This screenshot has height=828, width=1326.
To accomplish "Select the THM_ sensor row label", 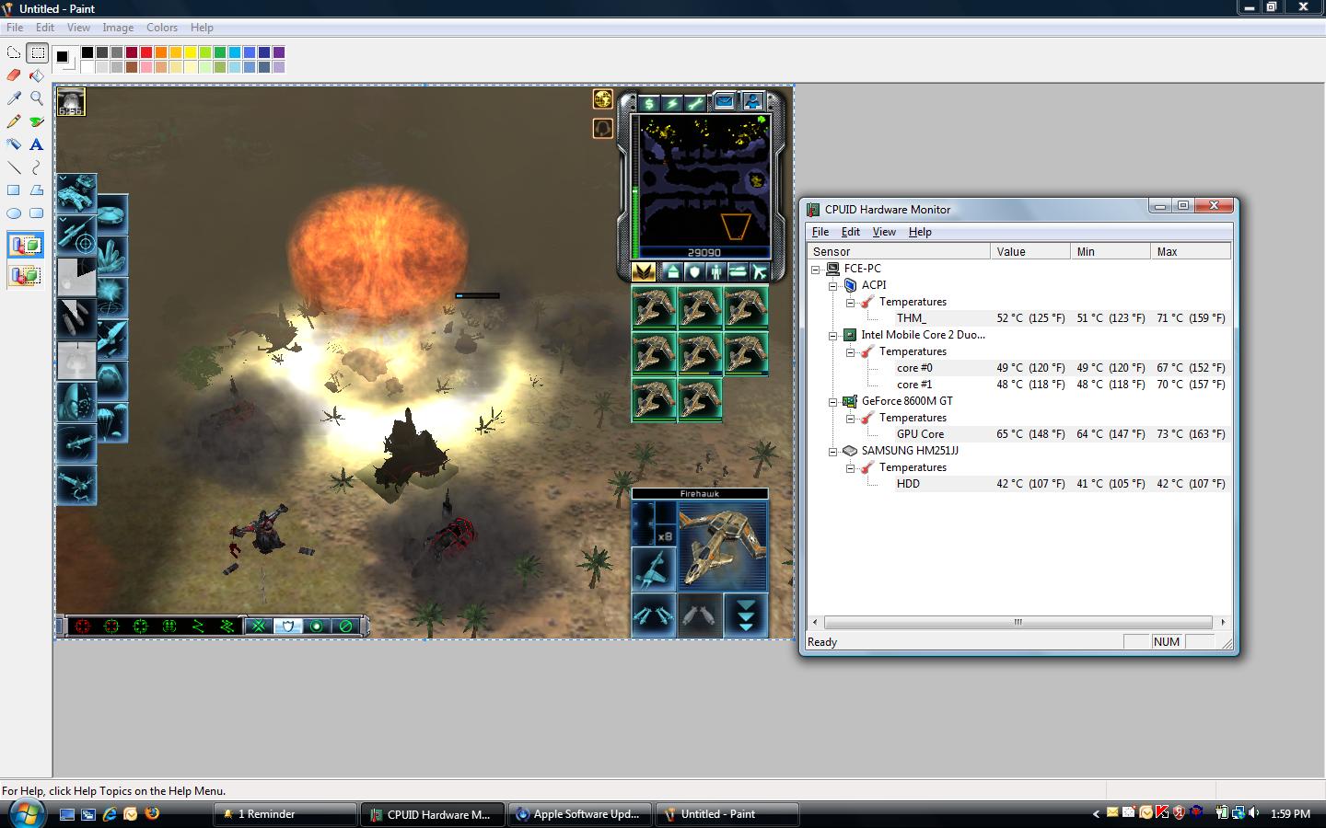I will (912, 318).
